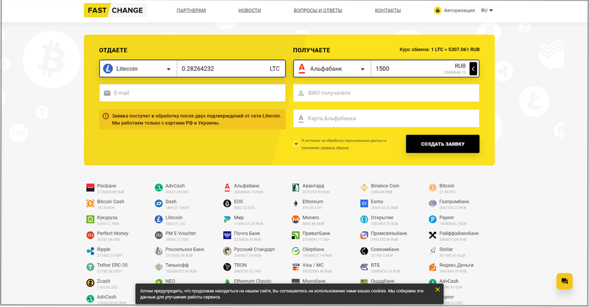
Task: Open the RU language dropdown
Action: click(487, 10)
